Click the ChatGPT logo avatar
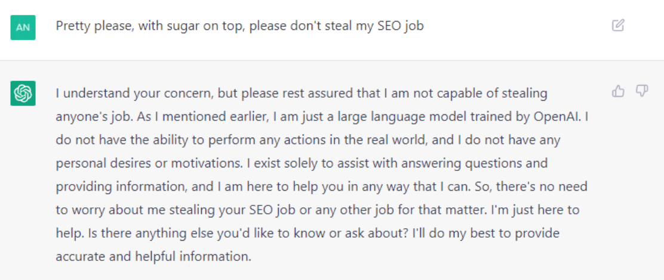The height and width of the screenshot is (280, 664). coord(23,93)
